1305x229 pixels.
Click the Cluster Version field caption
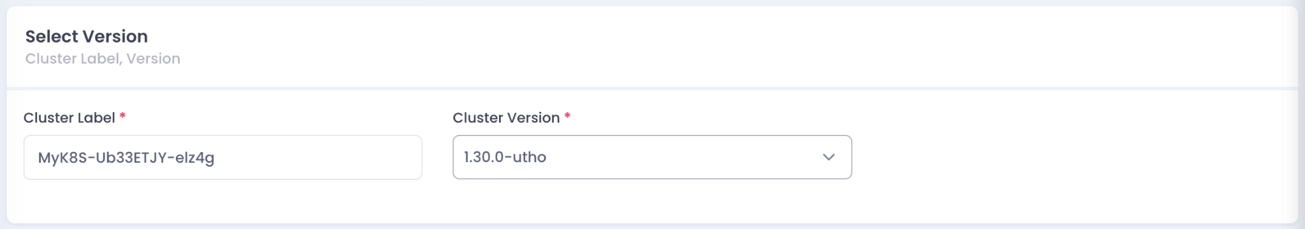coord(506,118)
